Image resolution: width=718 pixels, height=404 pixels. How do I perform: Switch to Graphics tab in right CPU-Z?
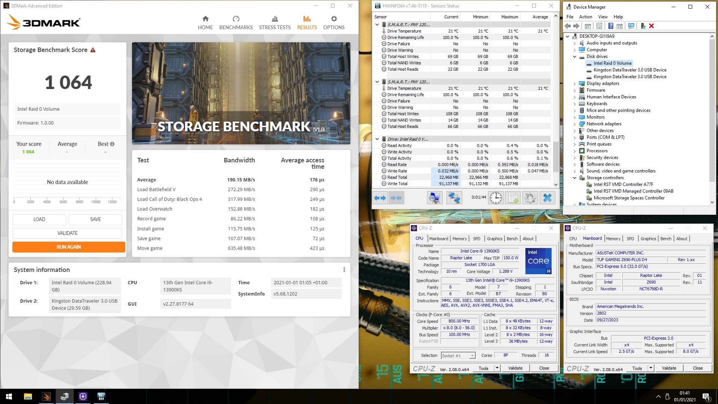click(x=648, y=239)
